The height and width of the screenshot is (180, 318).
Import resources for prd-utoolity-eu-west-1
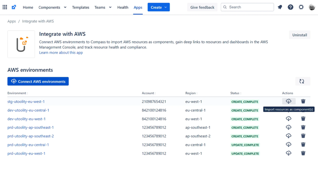tap(288, 153)
